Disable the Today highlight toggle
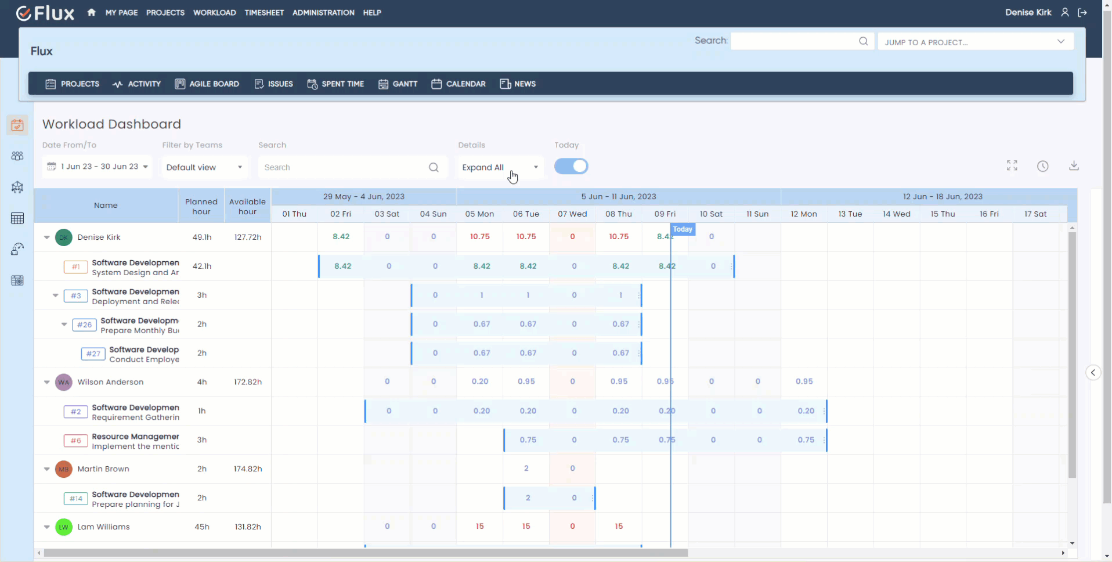The image size is (1112, 562). coord(571,166)
